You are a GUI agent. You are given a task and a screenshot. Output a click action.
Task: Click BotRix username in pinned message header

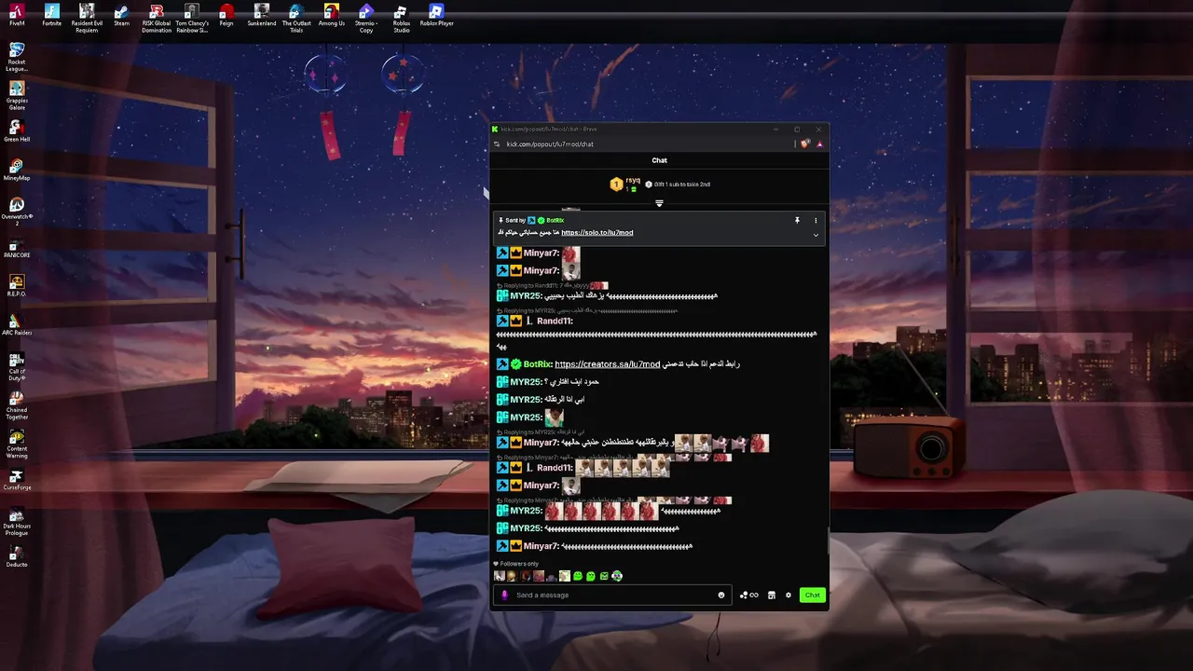tap(555, 221)
